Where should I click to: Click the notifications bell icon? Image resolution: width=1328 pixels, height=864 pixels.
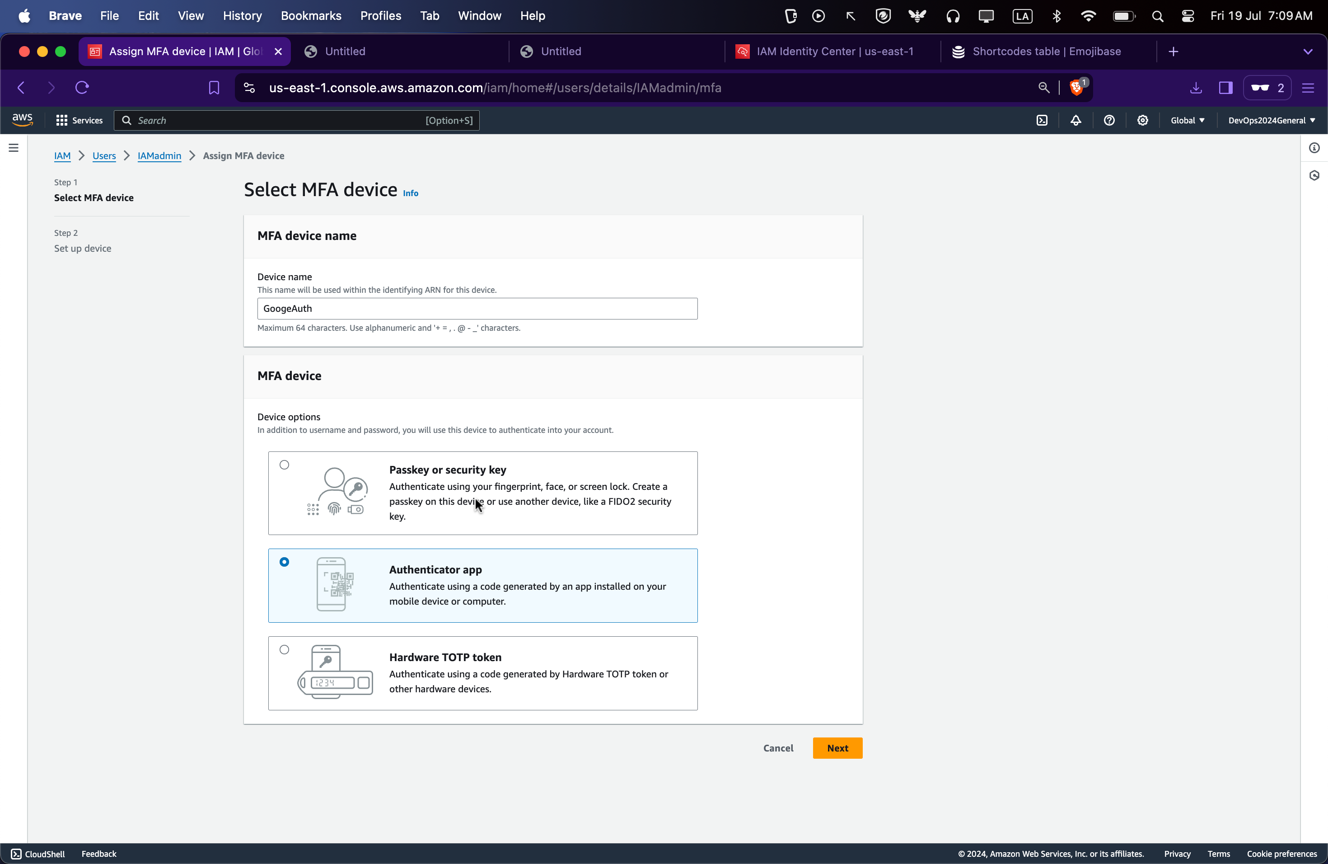(1076, 120)
